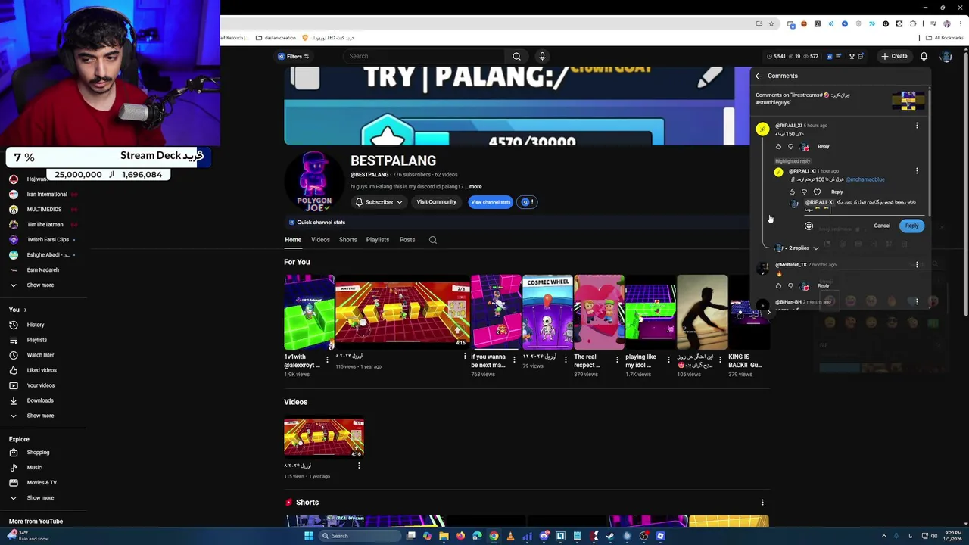
Task: Open Liked videos in the sidebar
Action: tap(42, 370)
